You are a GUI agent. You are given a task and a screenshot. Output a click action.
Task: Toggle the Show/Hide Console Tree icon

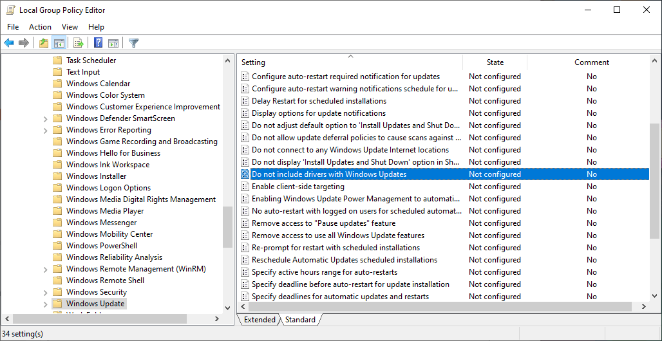click(x=59, y=43)
